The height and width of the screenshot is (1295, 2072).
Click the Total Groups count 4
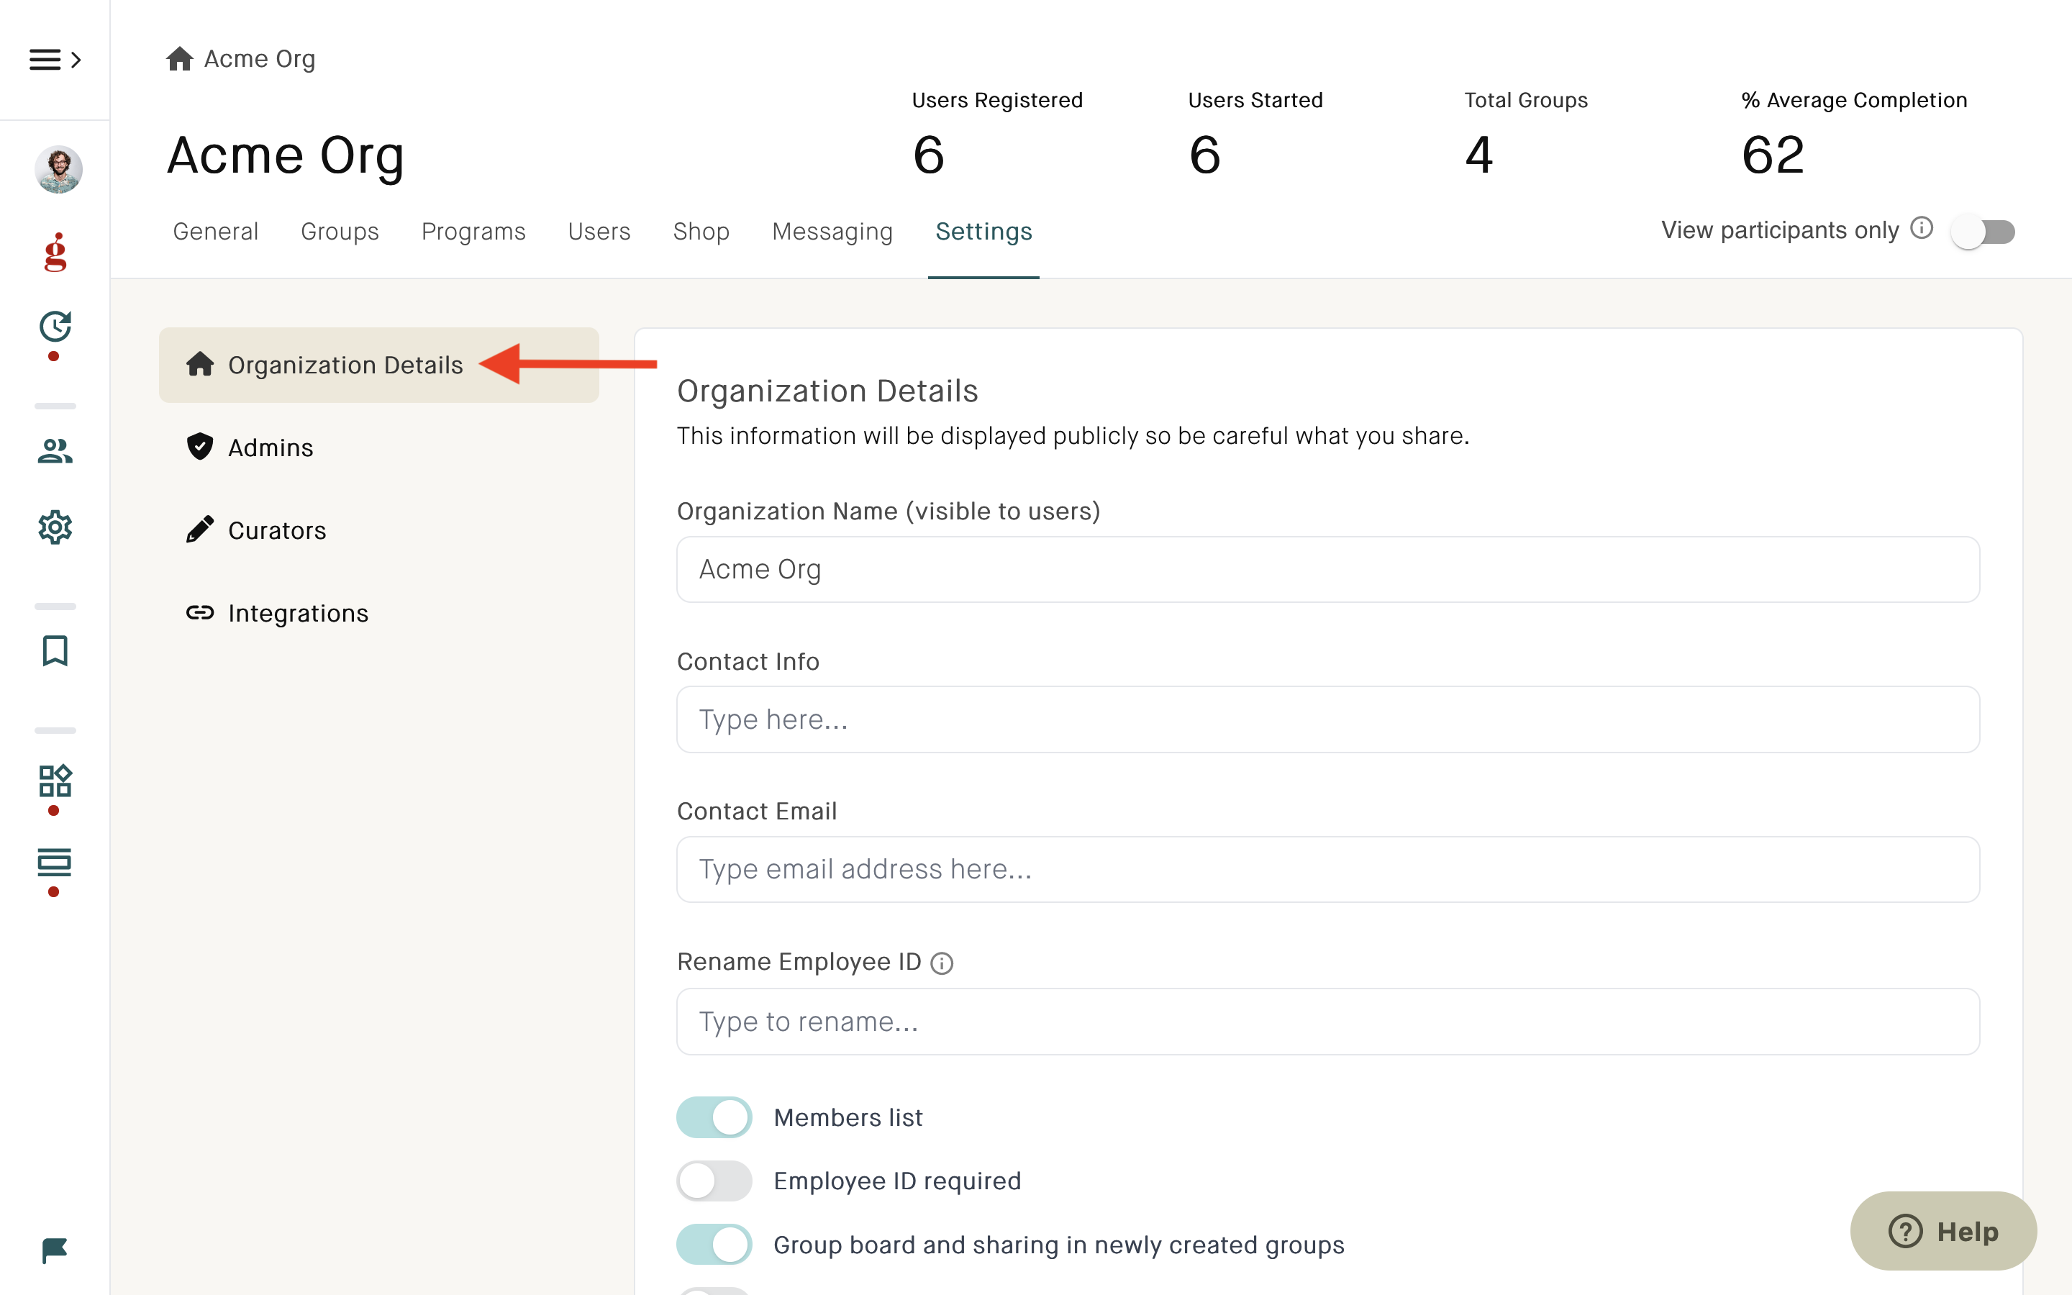1478,155
